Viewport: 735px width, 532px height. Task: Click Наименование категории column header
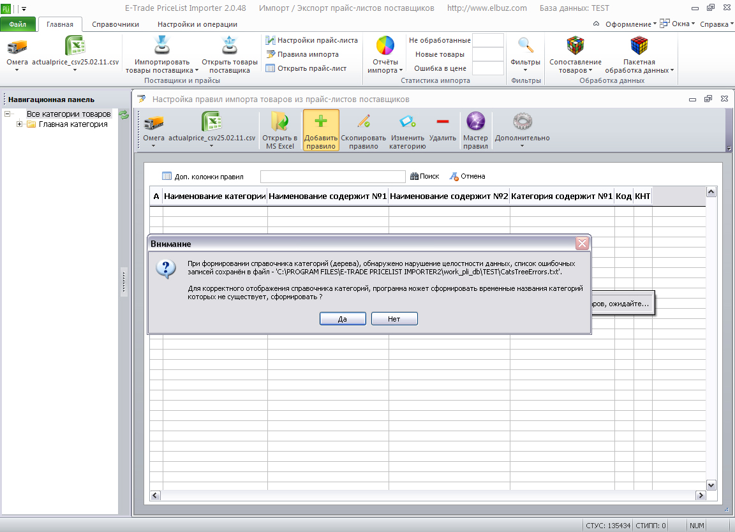[x=215, y=196]
